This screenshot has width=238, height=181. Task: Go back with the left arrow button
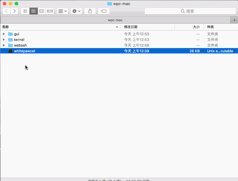point(7,11)
